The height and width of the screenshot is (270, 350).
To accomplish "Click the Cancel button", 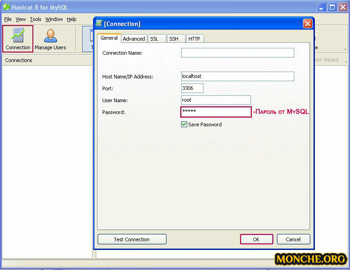I will [x=293, y=239].
